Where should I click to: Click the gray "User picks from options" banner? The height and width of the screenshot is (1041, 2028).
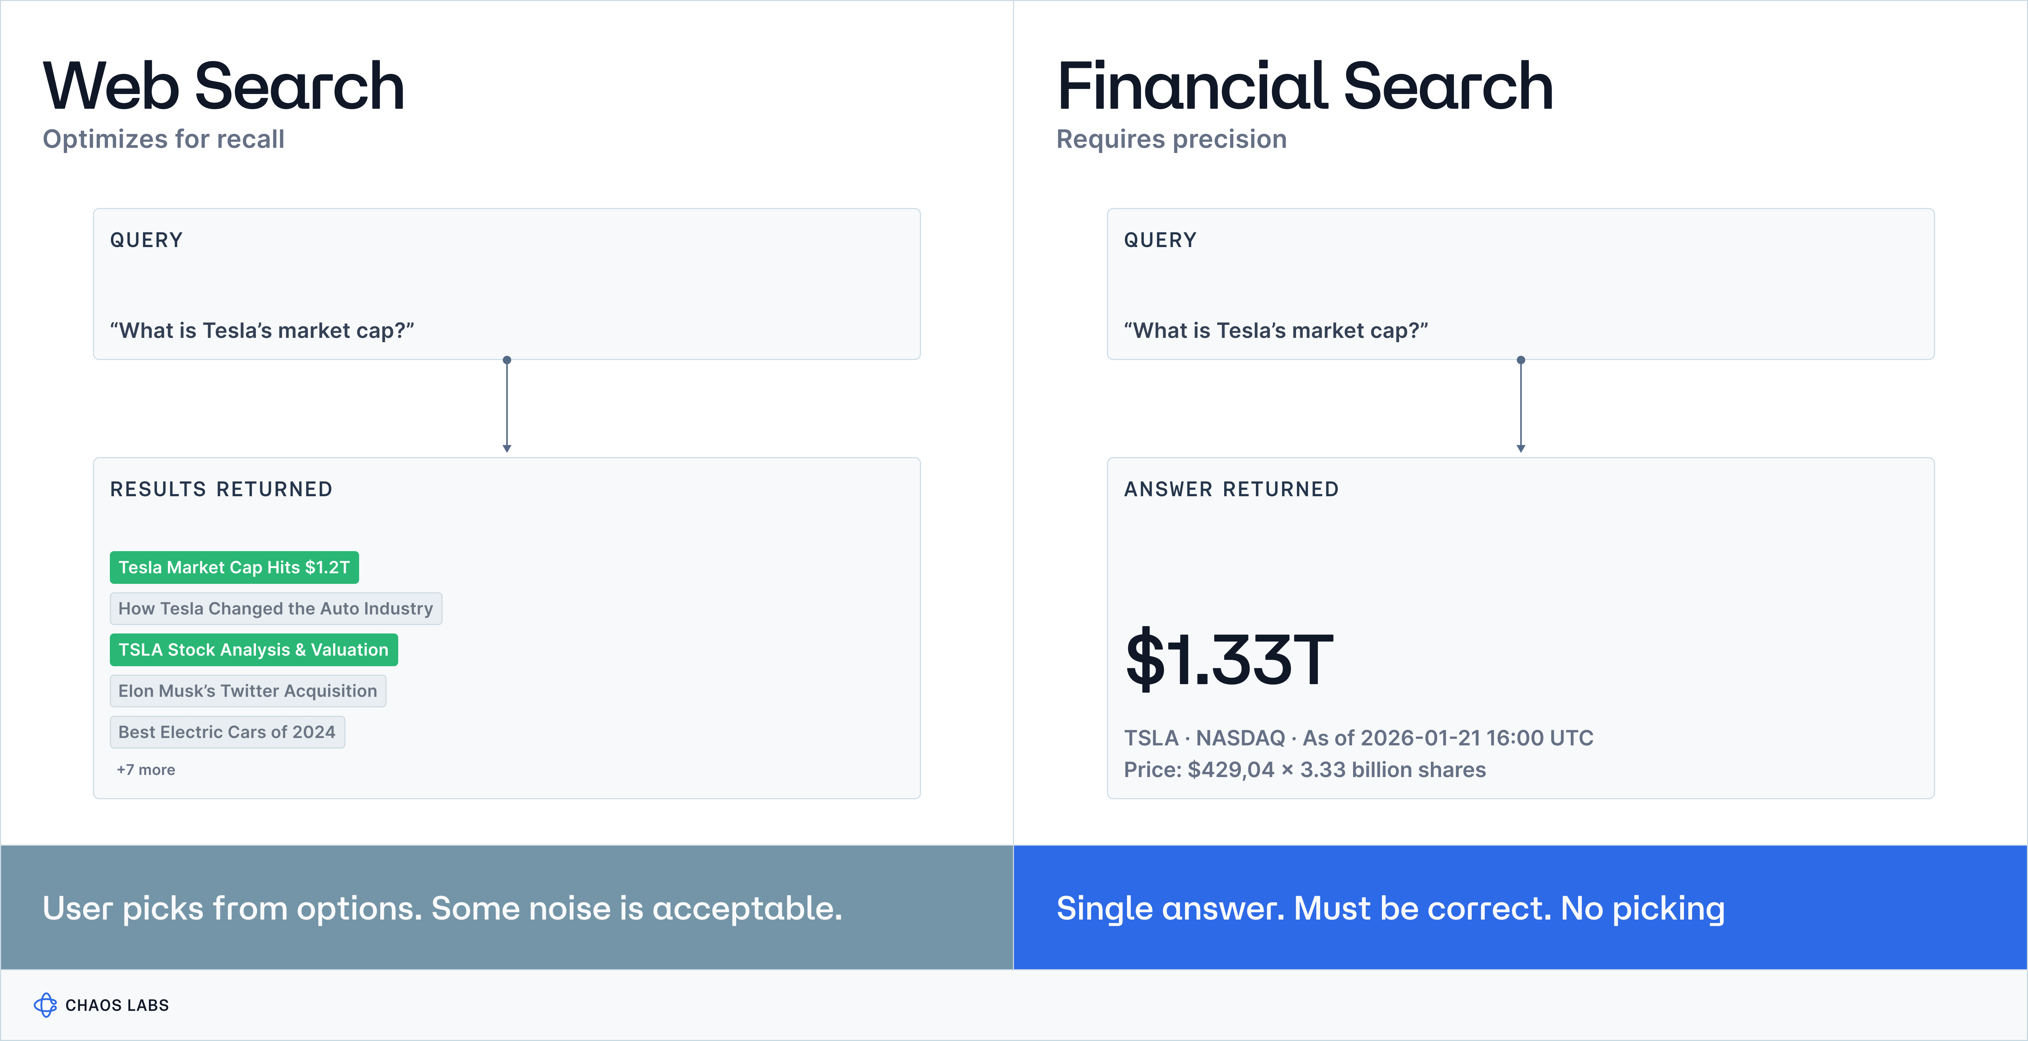pyautogui.click(x=506, y=907)
